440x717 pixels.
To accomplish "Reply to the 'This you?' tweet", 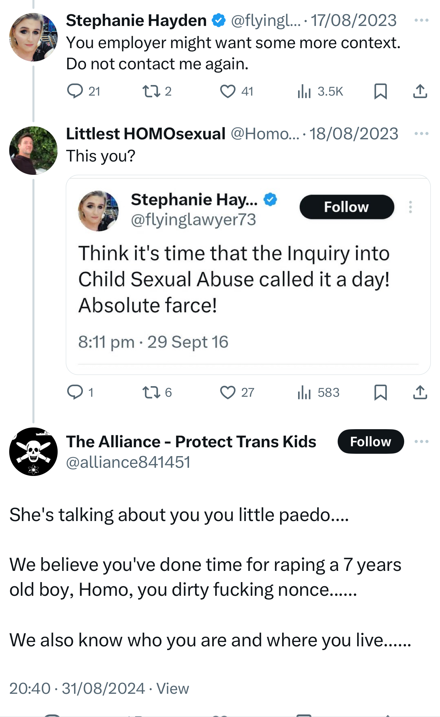I will pyautogui.click(x=75, y=392).
